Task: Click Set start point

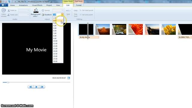Action: click(86, 10)
